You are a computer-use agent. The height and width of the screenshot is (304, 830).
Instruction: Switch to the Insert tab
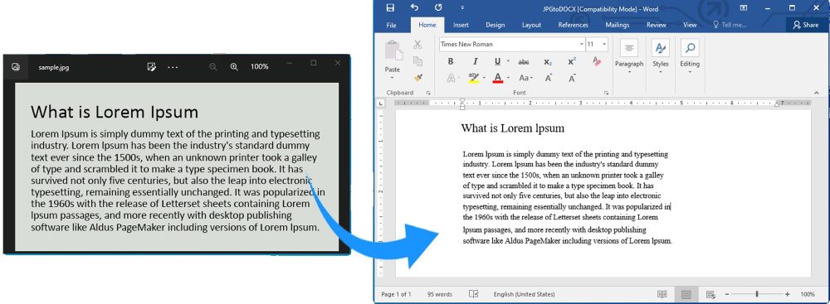(x=461, y=25)
